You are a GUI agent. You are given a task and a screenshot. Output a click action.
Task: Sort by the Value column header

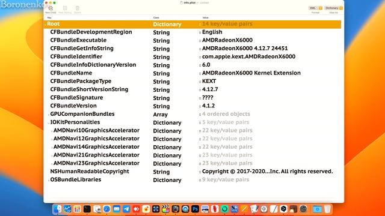206,17
